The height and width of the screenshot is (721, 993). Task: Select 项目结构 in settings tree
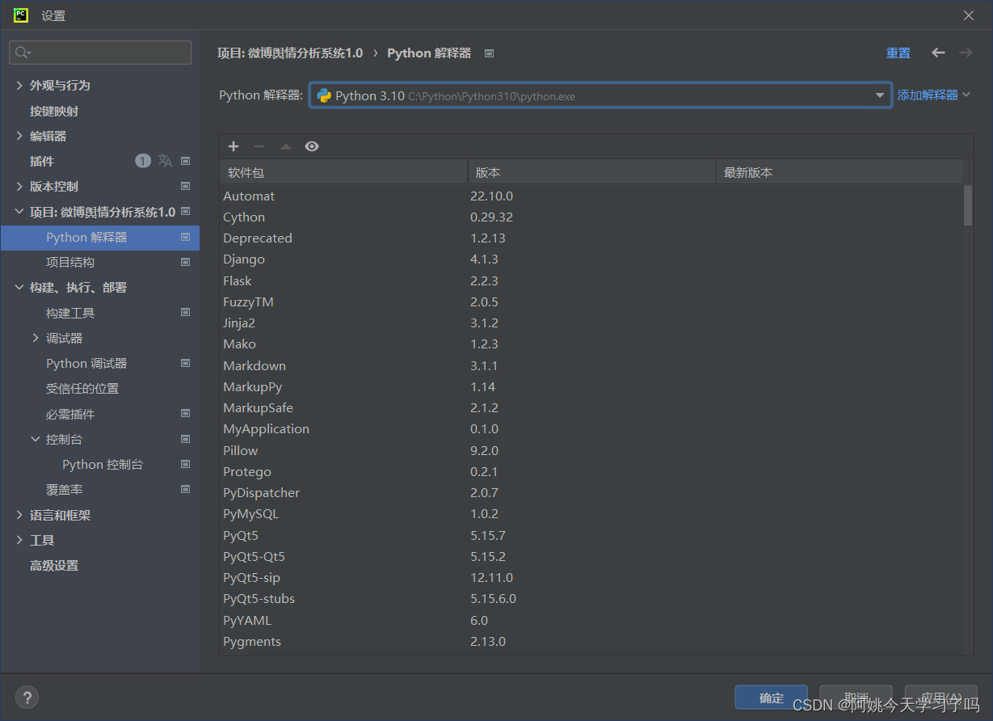coord(70,262)
